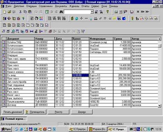
Task: Expand the search combo box dropdown arrow
Action: click(92, 12)
